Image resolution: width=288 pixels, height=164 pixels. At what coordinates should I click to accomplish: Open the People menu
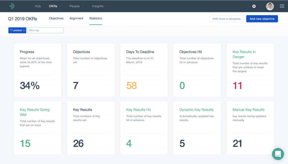tap(74, 6)
